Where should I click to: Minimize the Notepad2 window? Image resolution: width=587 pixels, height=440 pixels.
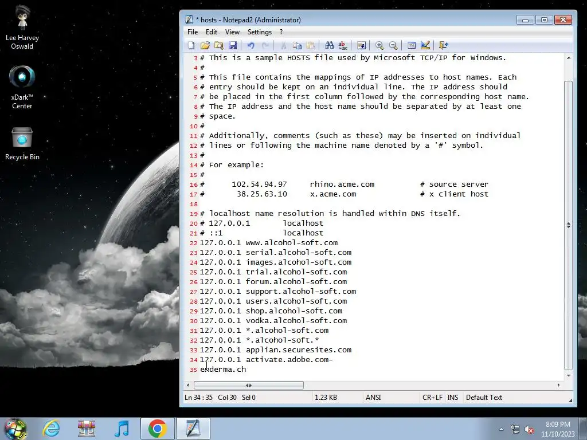coord(525,20)
